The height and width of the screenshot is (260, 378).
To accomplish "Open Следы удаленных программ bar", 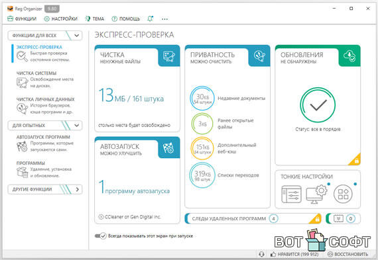I will click(x=253, y=218).
